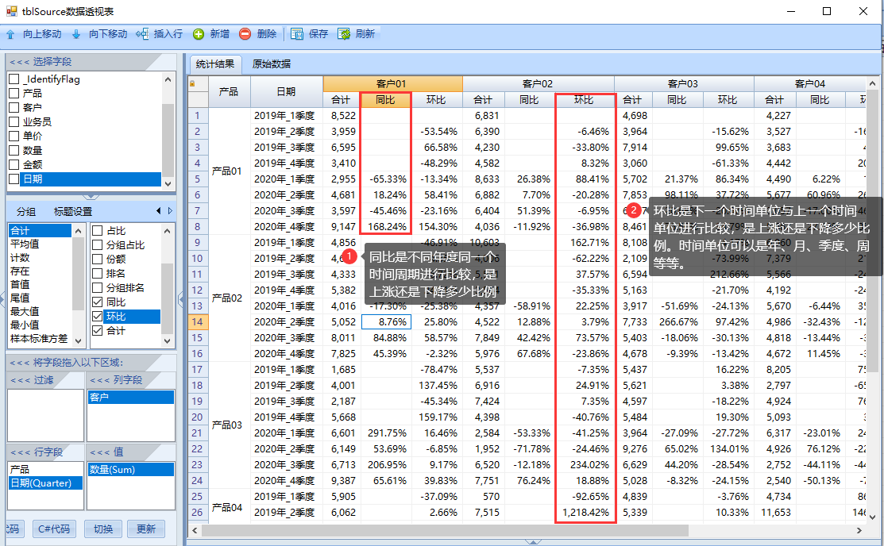
Task: Click the red 删除 minus icon
Action: click(x=245, y=34)
